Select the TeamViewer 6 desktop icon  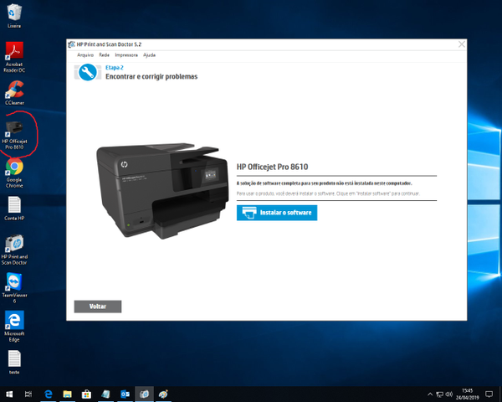coord(14,288)
